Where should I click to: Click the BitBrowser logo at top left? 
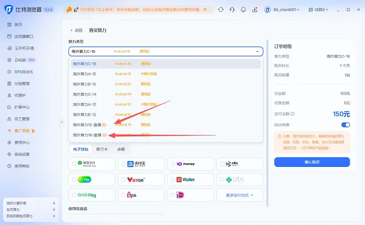point(8,10)
